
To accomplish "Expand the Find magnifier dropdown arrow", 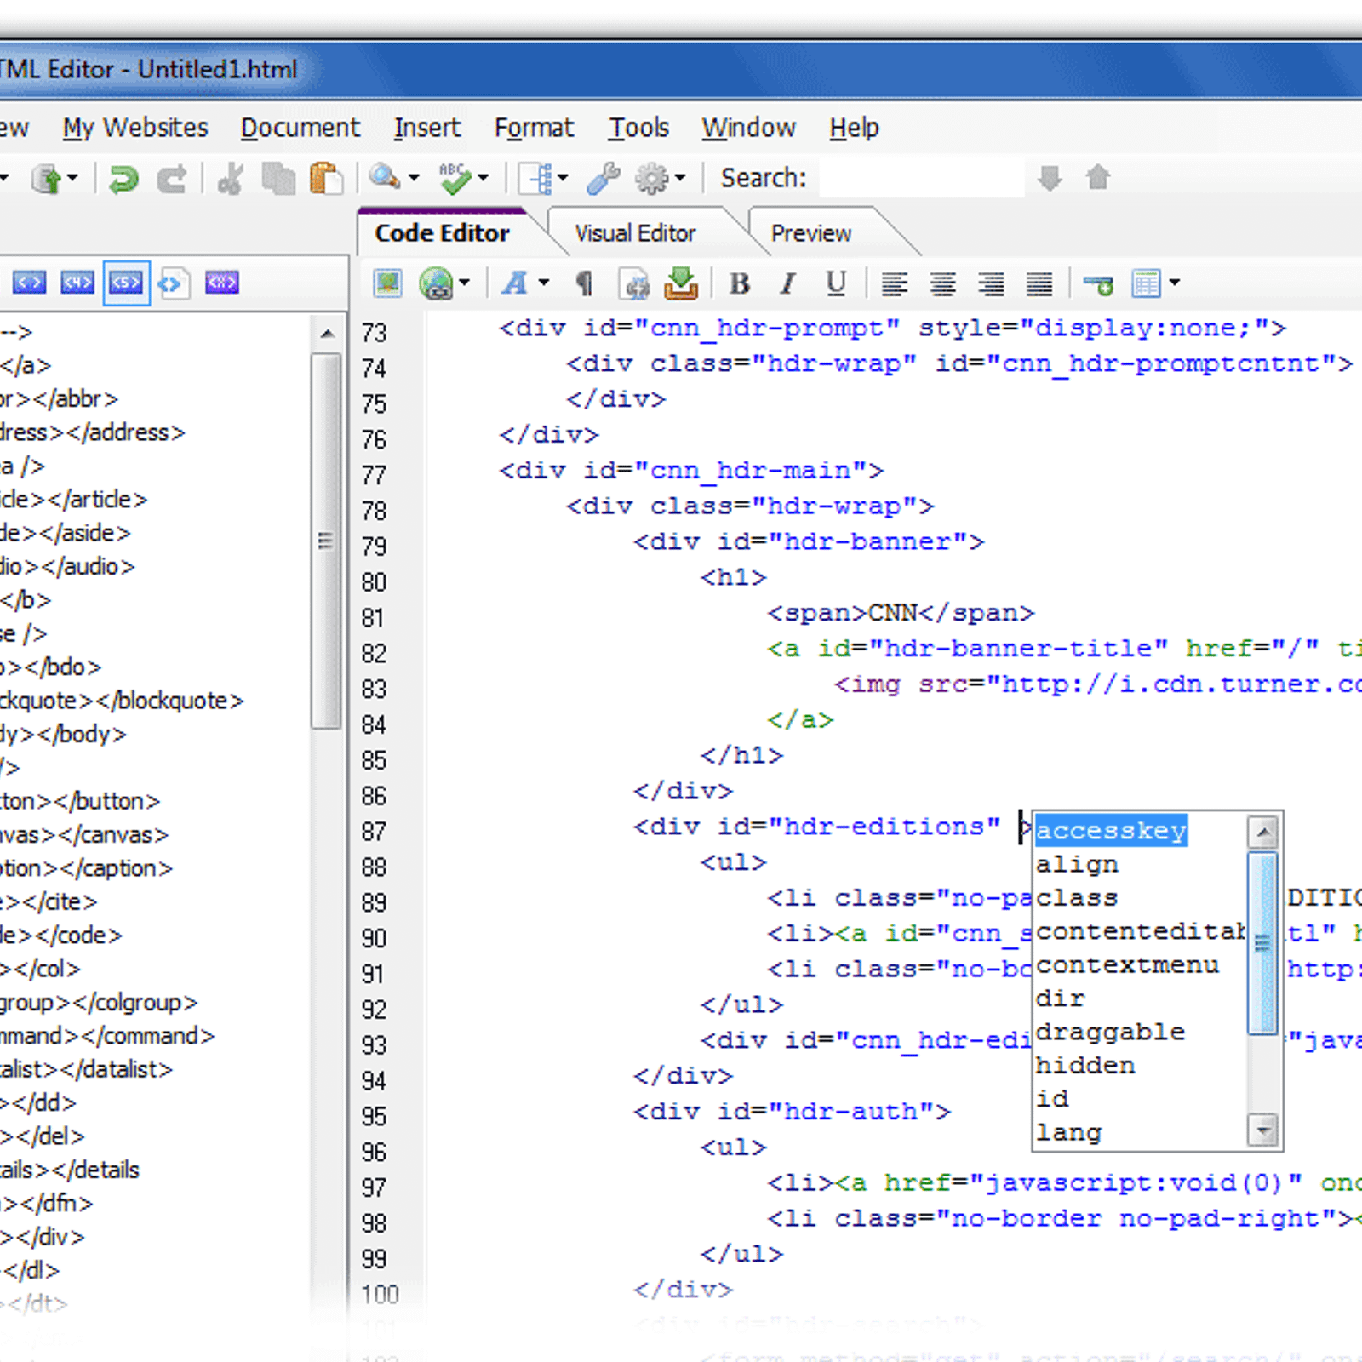I will pyautogui.click(x=414, y=178).
